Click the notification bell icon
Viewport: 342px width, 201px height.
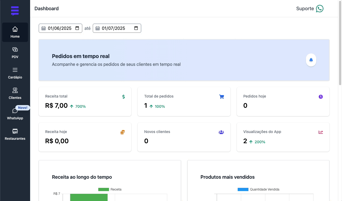click(311, 60)
